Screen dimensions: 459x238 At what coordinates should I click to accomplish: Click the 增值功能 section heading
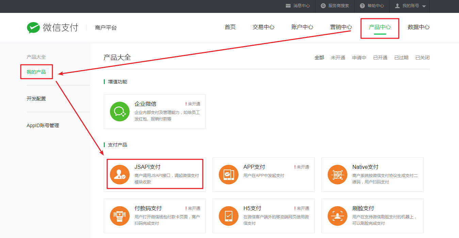(x=117, y=82)
